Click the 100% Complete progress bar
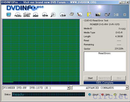The height and width of the screenshot is (102, 130). 105,83
